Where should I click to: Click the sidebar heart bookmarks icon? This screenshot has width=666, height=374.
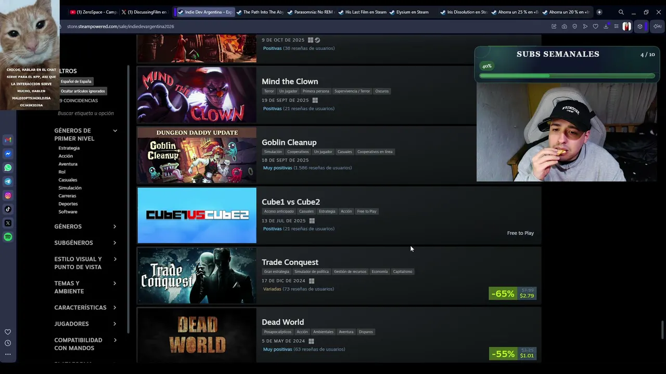(x=8, y=332)
